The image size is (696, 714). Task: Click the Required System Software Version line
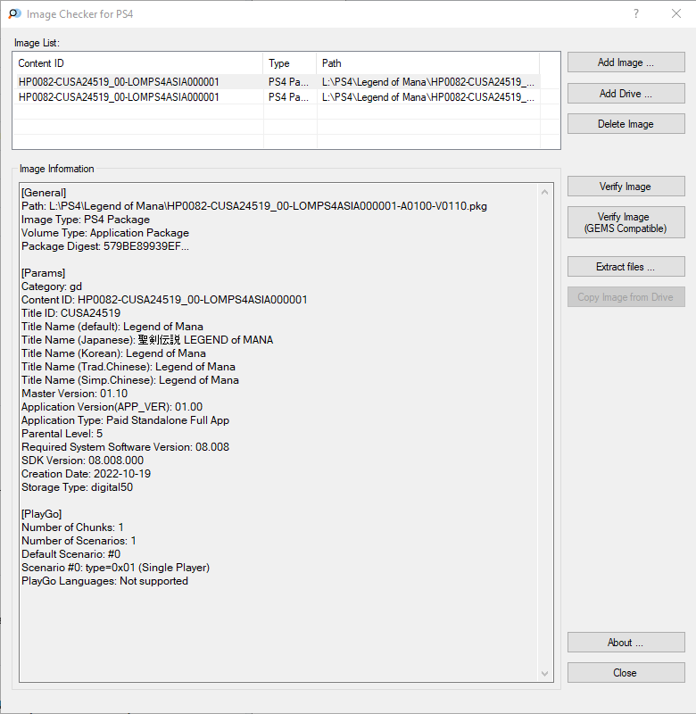pos(125,447)
